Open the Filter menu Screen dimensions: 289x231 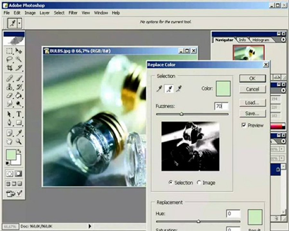tap(73, 13)
